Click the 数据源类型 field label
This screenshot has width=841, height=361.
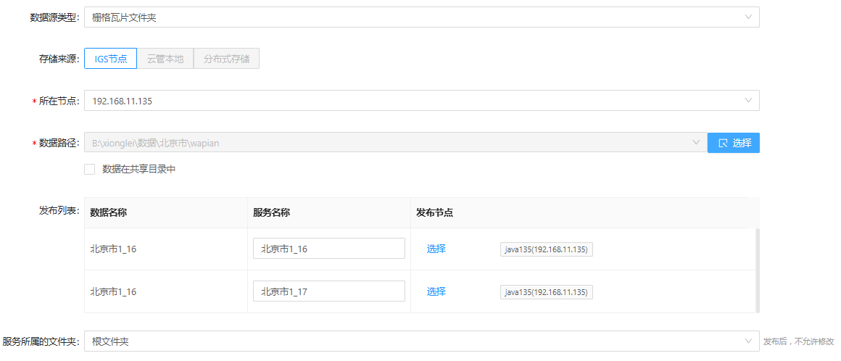click(54, 17)
